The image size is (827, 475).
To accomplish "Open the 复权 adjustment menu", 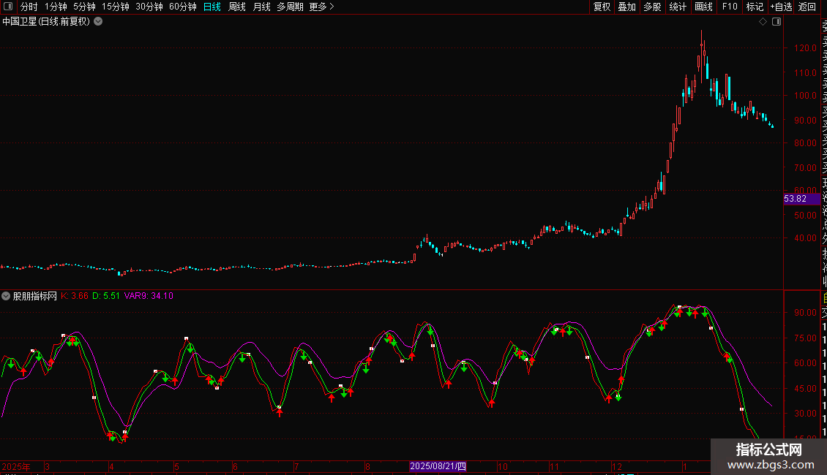I will click(602, 7).
